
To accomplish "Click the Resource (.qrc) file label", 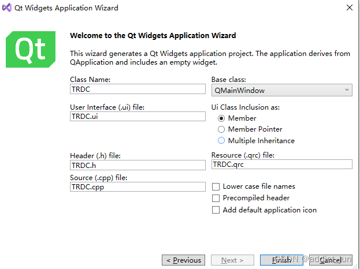I will pos(243,155).
